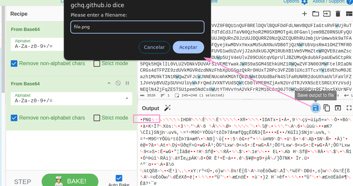This screenshot has height=186, width=353.
Task: Disable the second From Base64 operation
Action: (x=118, y=83)
